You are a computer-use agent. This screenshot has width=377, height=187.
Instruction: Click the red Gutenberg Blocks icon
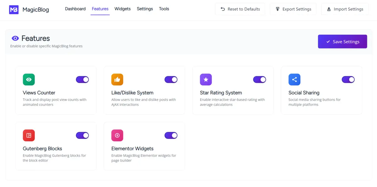click(x=29, y=135)
